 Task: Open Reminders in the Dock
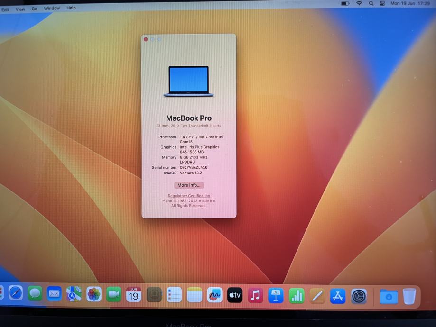174,295
